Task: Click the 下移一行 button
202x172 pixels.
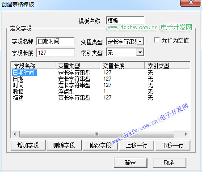Action: pos(173,145)
